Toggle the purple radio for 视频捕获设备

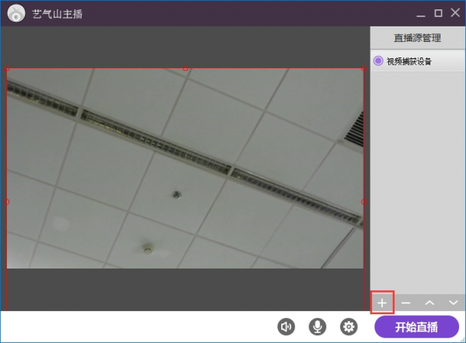point(378,61)
